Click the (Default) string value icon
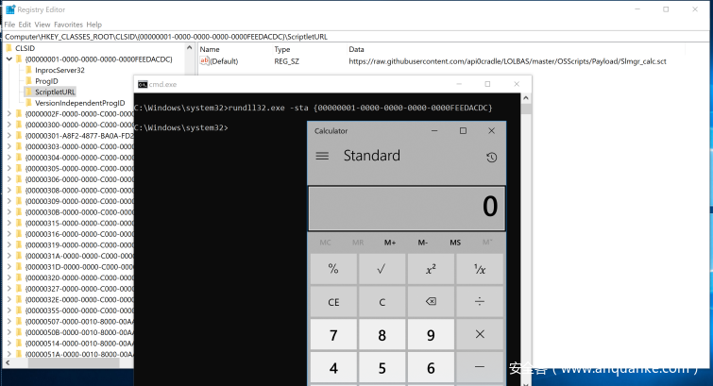 [x=204, y=61]
